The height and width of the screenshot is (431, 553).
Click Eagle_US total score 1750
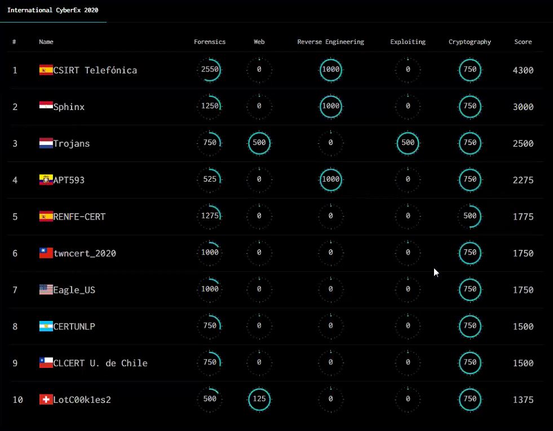(523, 290)
